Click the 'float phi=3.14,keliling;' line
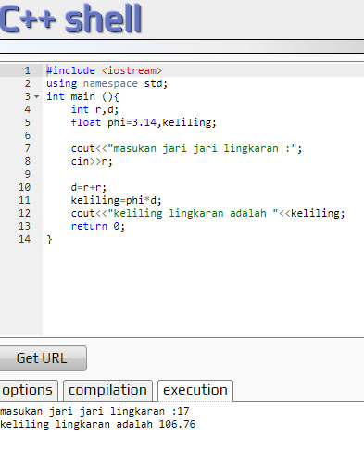 [x=144, y=122]
